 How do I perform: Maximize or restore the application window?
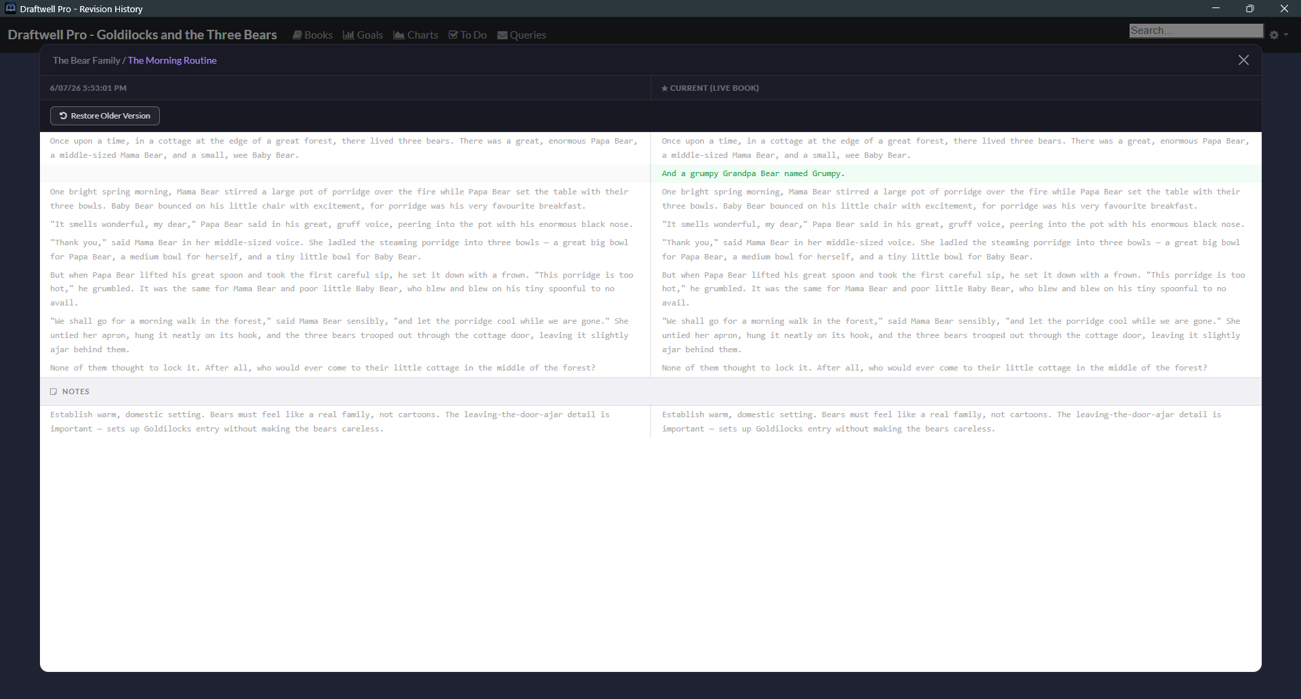[x=1250, y=9]
